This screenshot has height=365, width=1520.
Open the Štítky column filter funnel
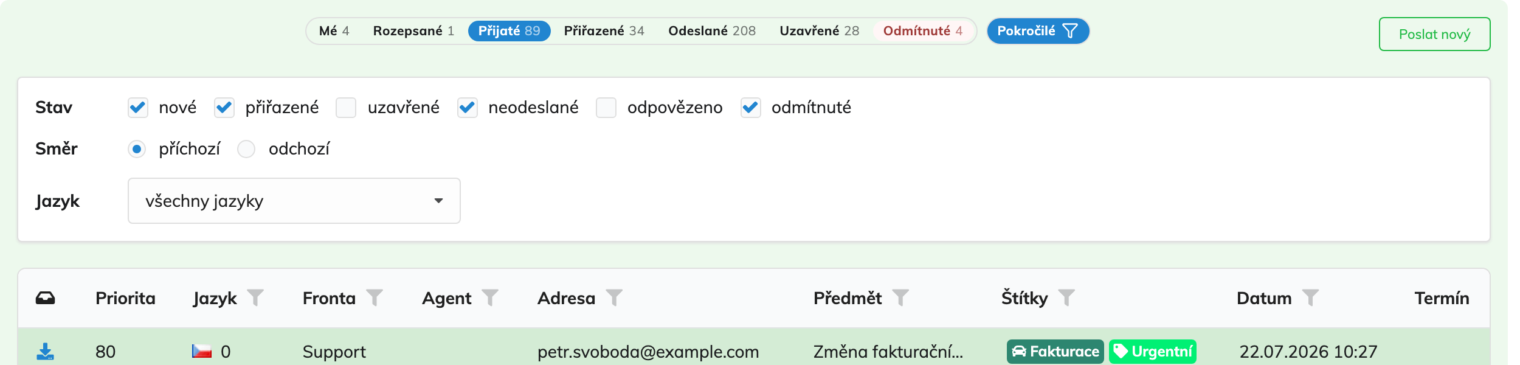pos(1066,297)
